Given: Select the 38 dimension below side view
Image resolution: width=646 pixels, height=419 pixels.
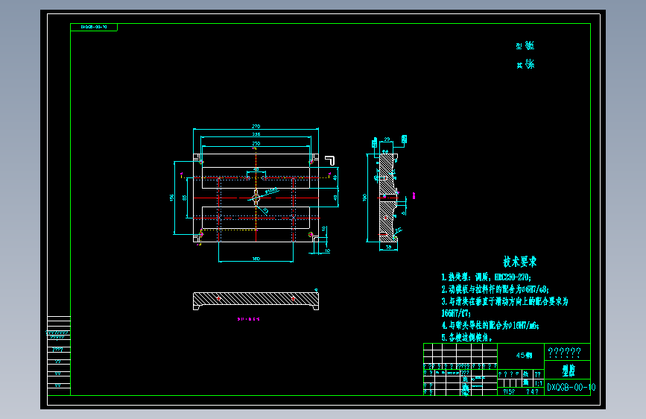Looking at the screenshot, I should click(388, 247).
